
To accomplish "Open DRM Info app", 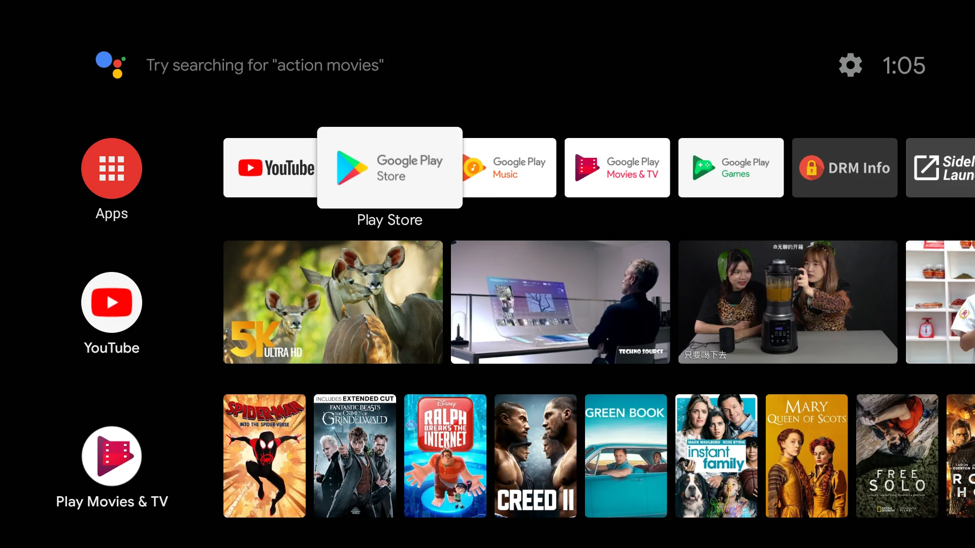I will [x=844, y=168].
